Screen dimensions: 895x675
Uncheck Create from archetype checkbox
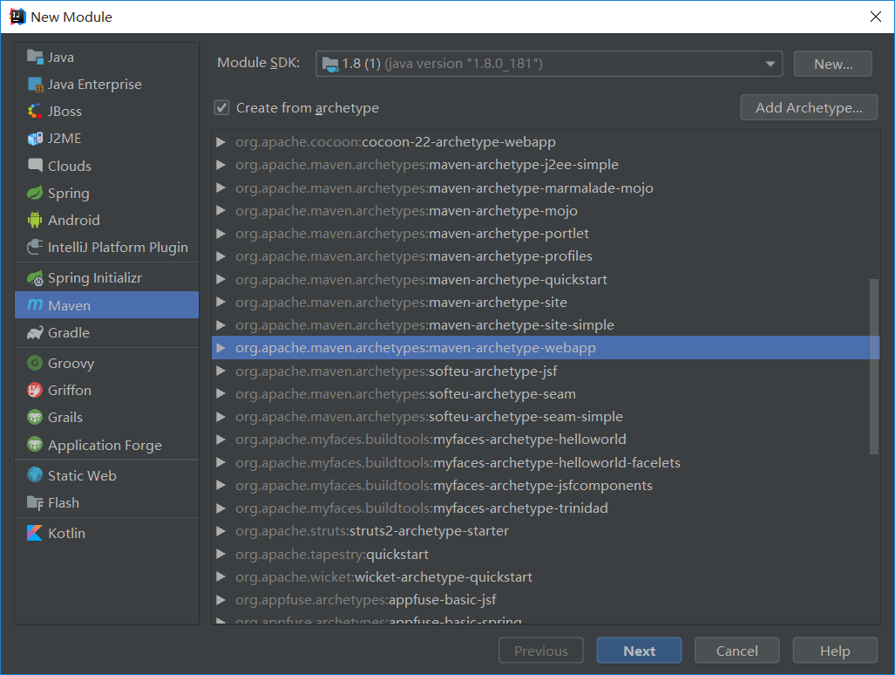(x=221, y=107)
